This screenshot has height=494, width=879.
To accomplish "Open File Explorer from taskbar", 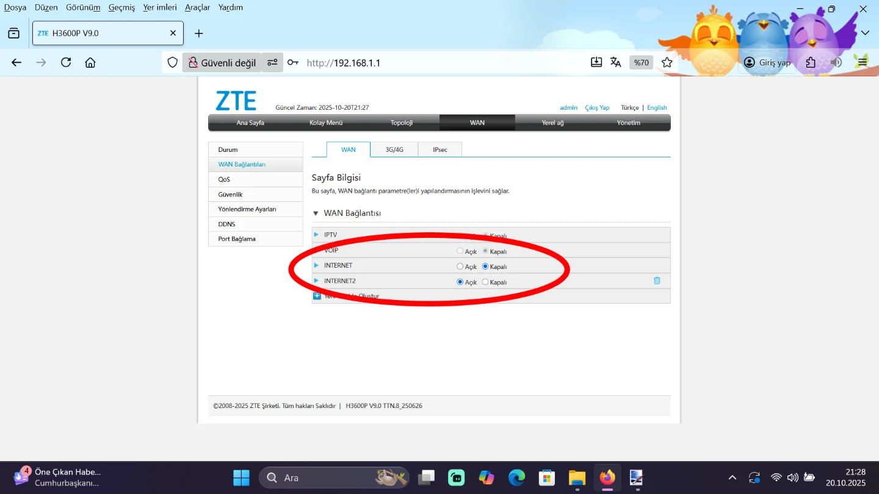I will (577, 478).
